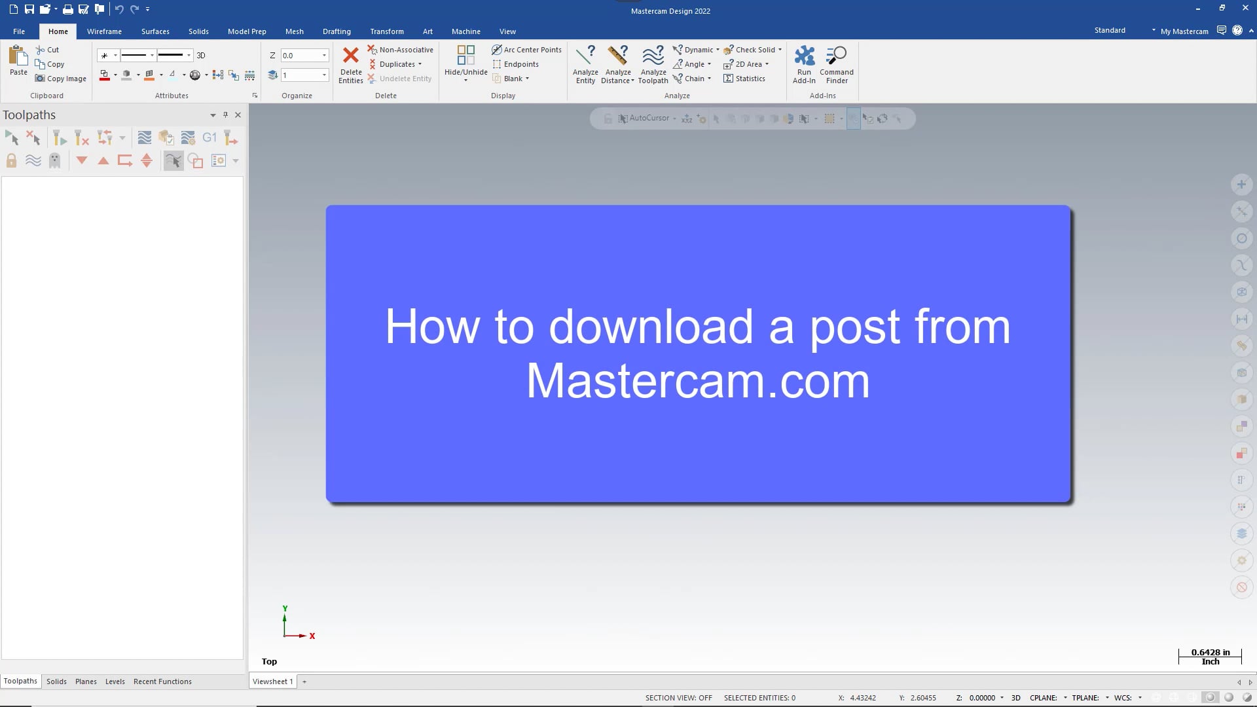Viewport: 1257px width, 707px height.
Task: Click Copy Image camera command
Action: pyautogui.click(x=61, y=79)
